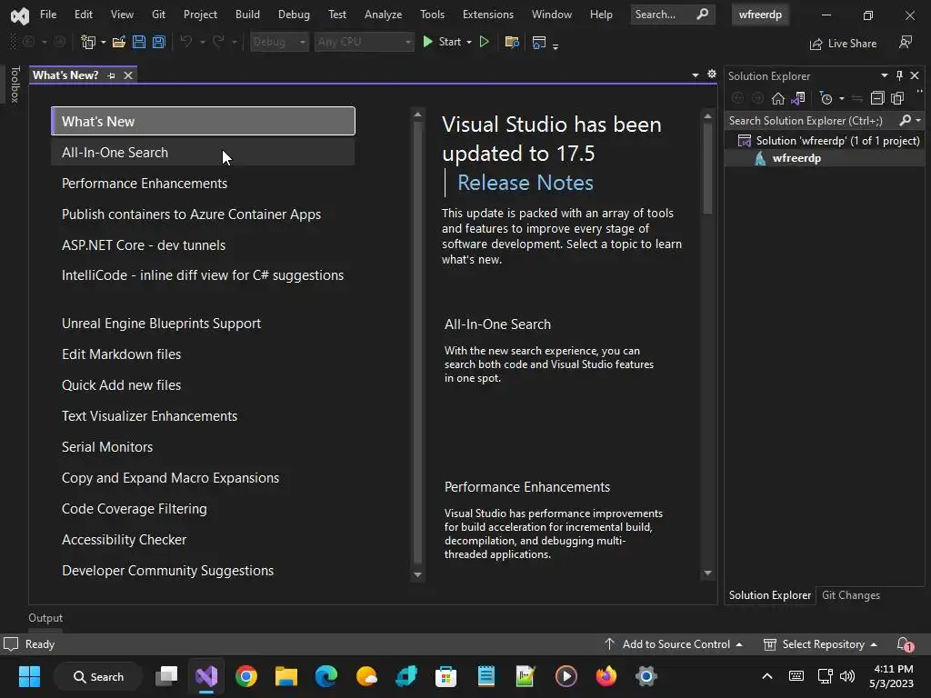Viewport: 931px width, 698px height.
Task: Open the Git menu
Action: [x=158, y=15]
